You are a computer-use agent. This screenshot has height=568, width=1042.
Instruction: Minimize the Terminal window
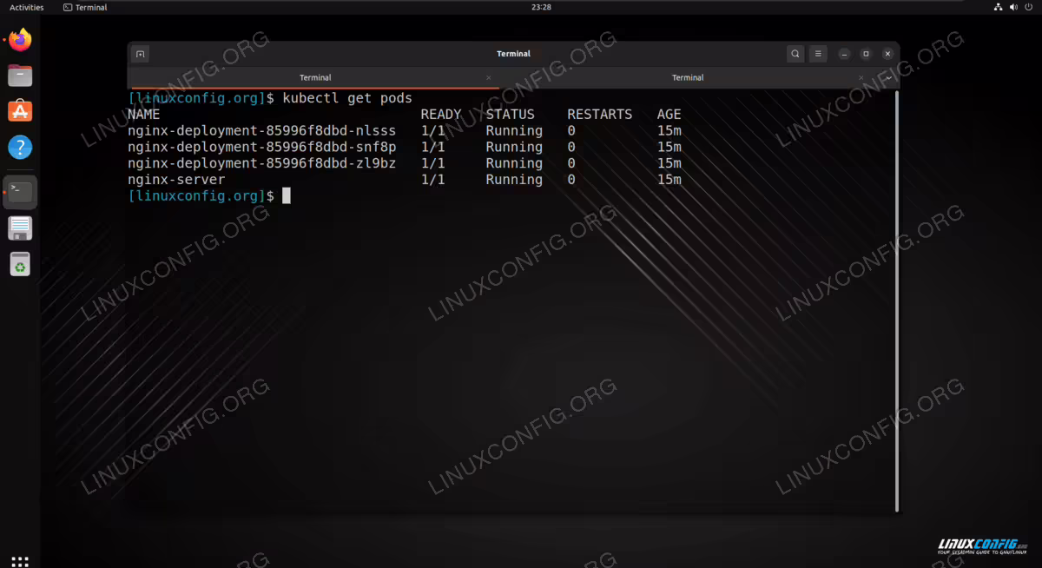(x=844, y=54)
